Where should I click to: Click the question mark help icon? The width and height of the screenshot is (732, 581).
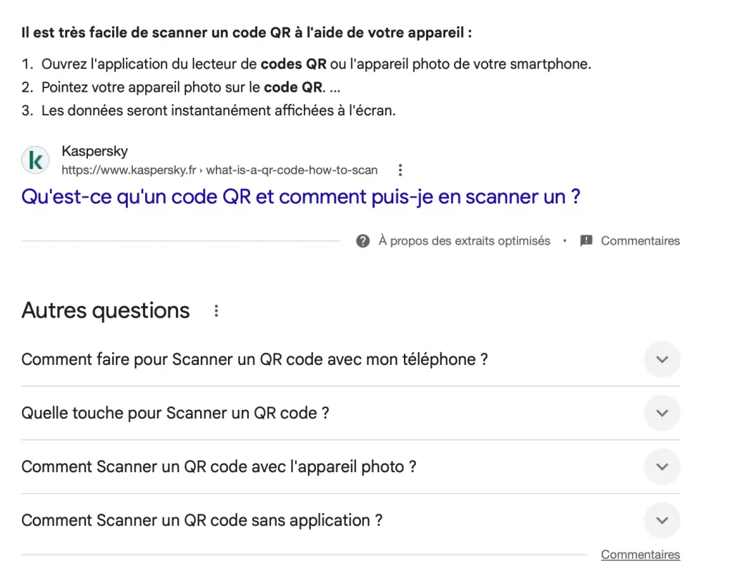(363, 241)
